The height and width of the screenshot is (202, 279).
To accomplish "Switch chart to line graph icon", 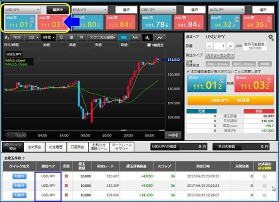I will point(160,37).
